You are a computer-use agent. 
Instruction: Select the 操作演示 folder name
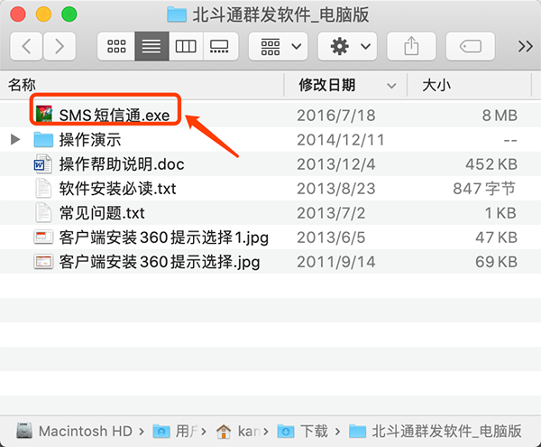pyautogui.click(x=90, y=140)
